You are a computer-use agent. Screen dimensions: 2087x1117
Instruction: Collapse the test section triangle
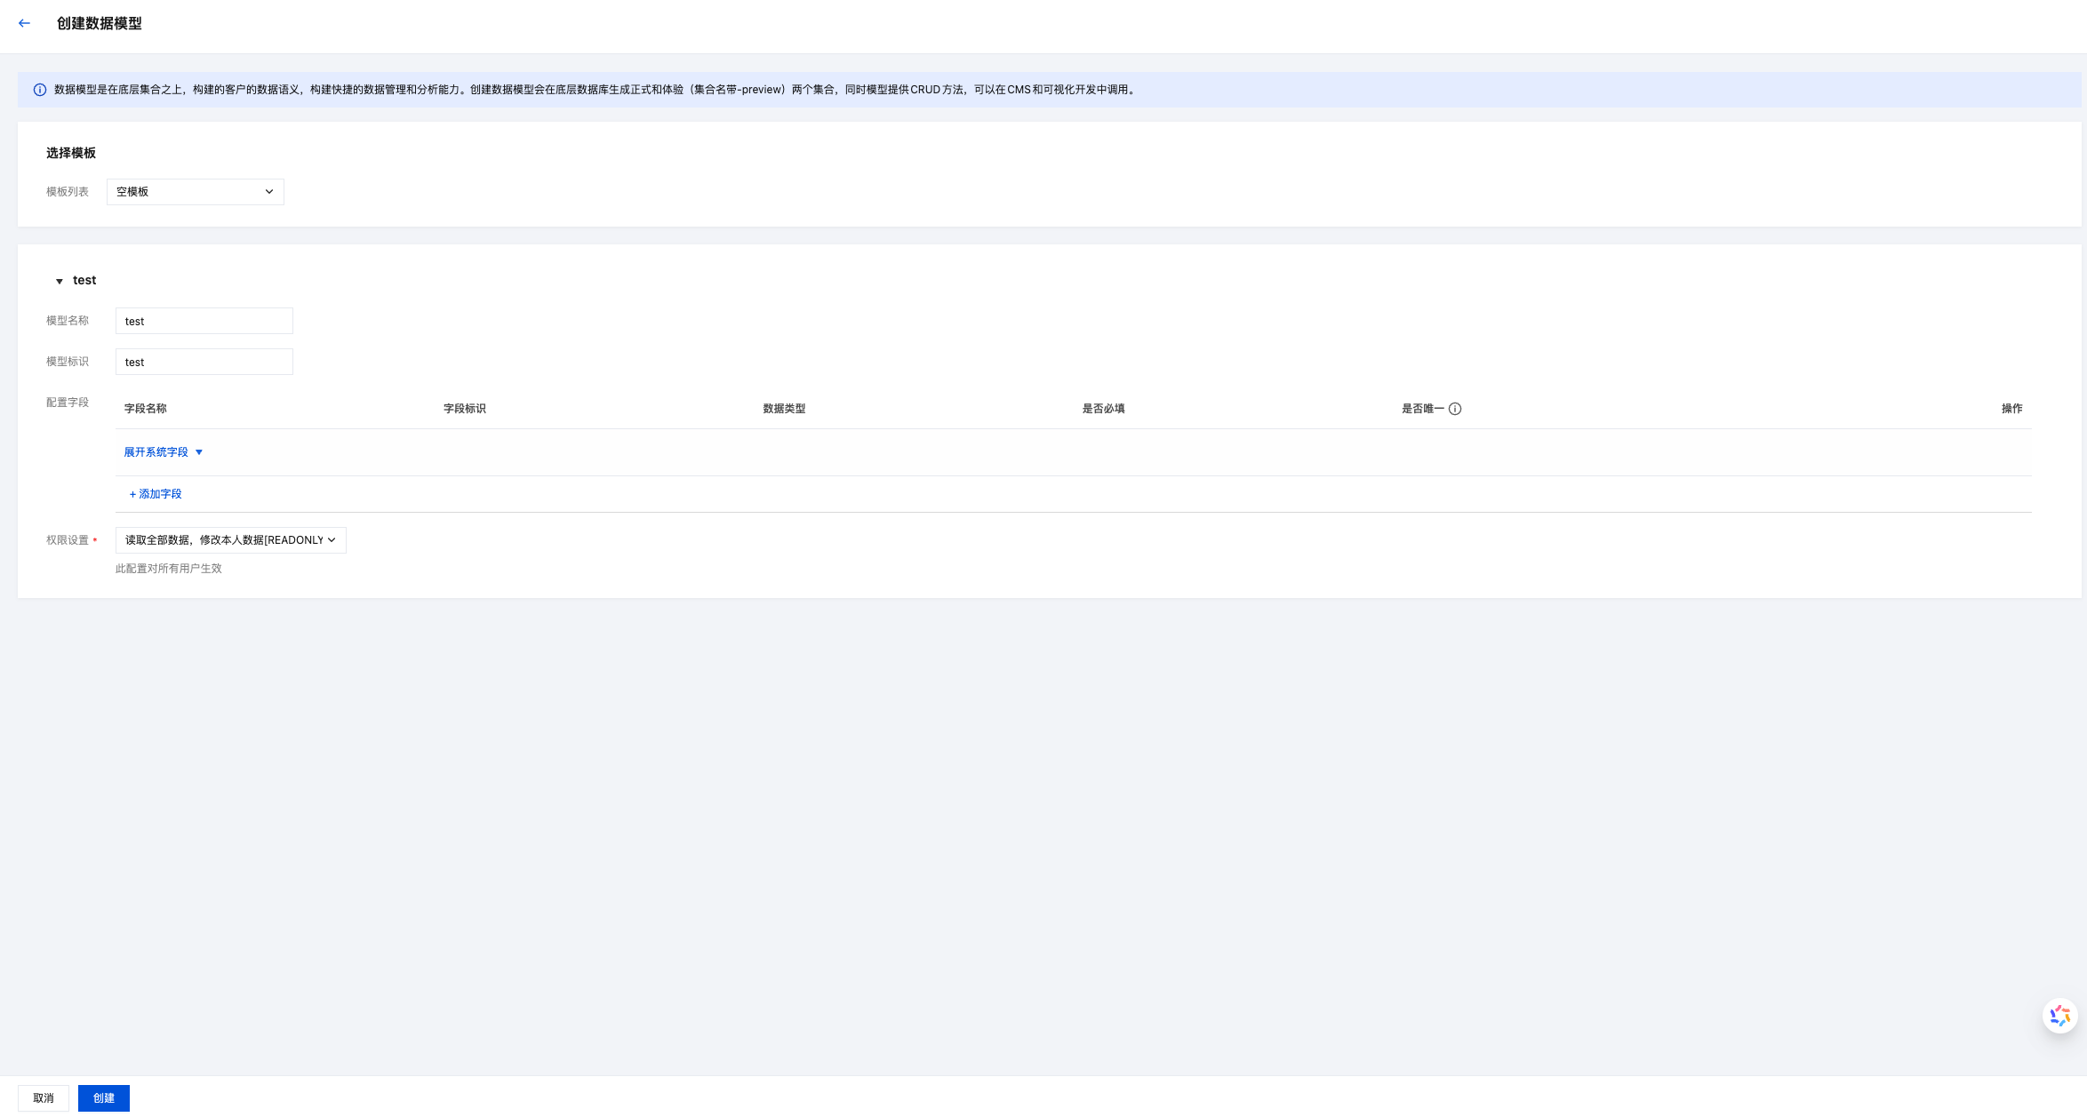(x=60, y=281)
